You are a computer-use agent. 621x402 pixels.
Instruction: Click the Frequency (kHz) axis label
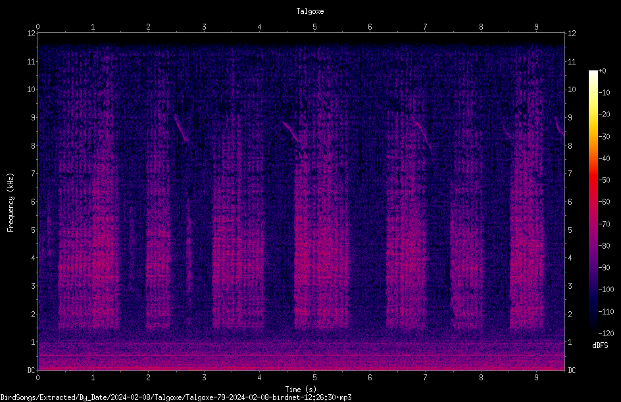11,203
